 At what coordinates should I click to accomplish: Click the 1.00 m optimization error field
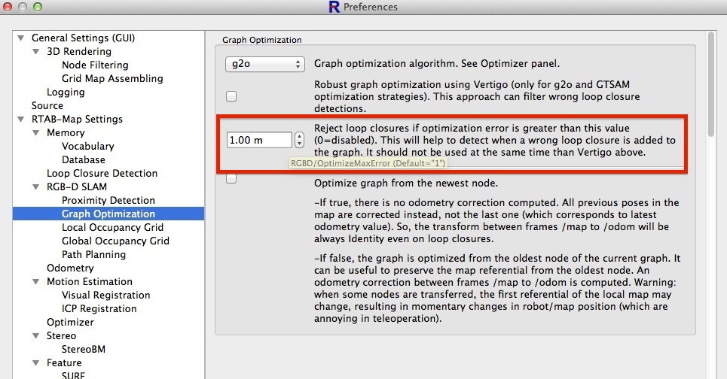[x=258, y=140]
